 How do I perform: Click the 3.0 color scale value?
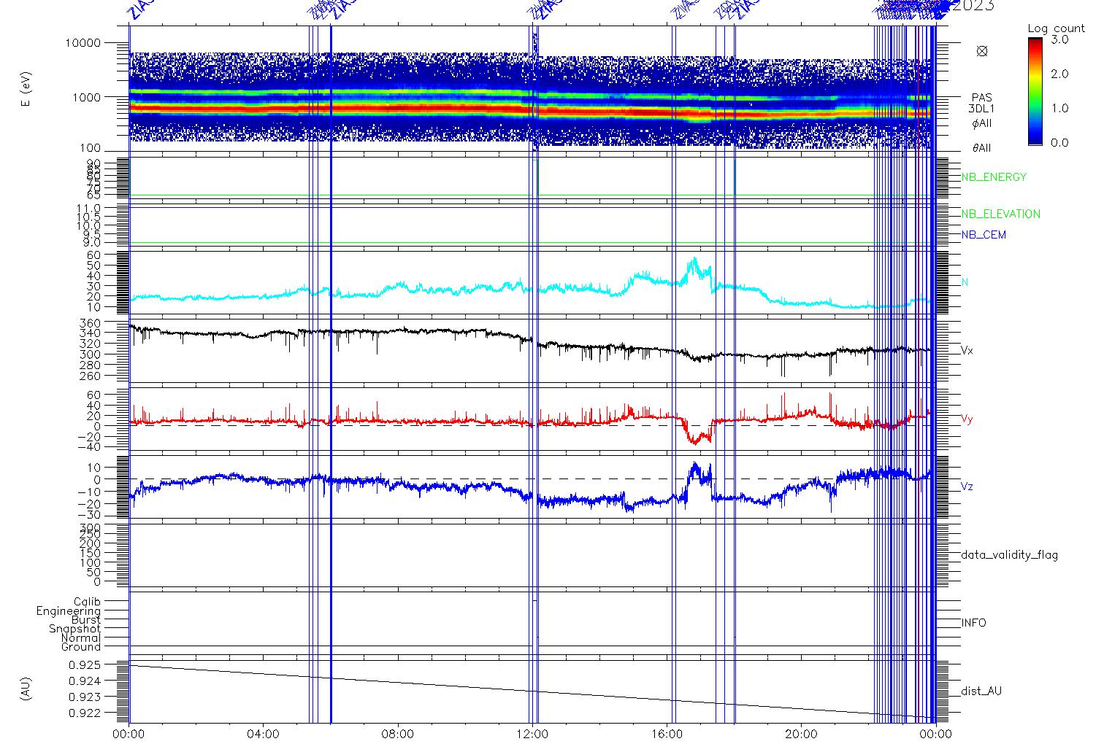point(1059,40)
